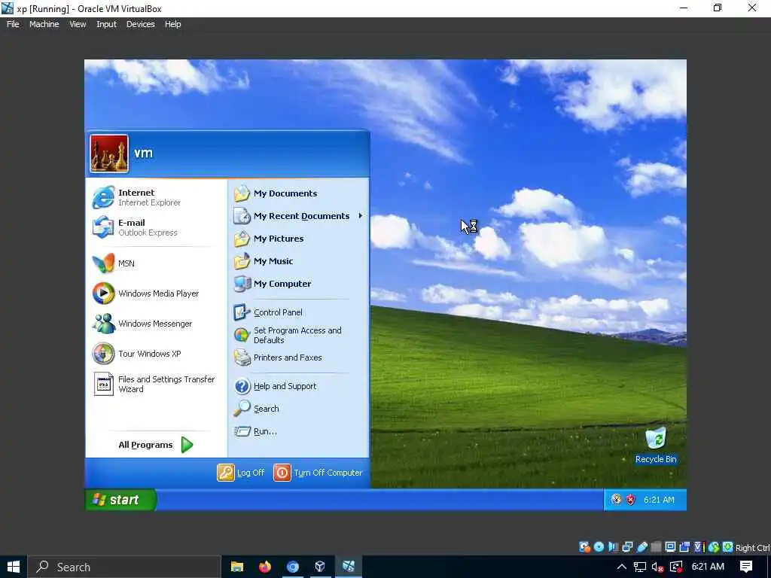Open Printers and Faxes
This screenshot has height=578, width=771.
pos(279,357)
